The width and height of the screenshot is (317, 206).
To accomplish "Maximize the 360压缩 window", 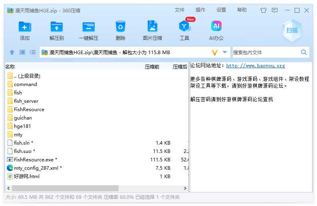I will tap(297, 10).
